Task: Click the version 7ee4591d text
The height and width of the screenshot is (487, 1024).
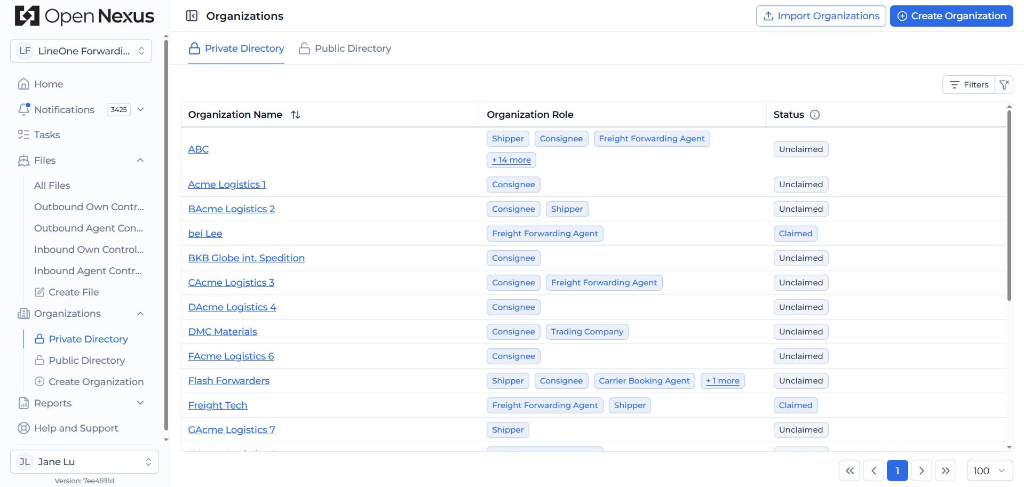Action: click(84, 481)
